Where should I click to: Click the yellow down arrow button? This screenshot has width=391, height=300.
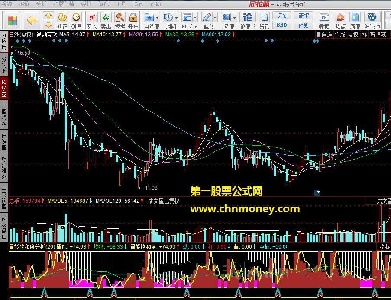point(48,25)
